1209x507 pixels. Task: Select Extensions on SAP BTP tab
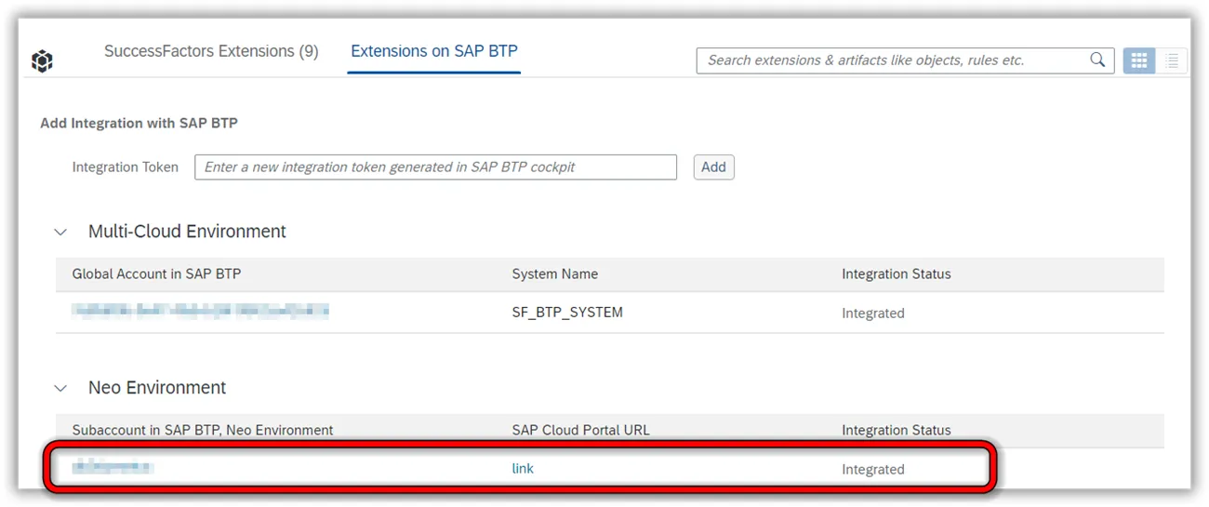[434, 51]
